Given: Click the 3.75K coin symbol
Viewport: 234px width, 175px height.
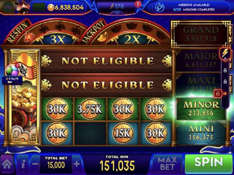Looking at the screenshot, I should pyautogui.click(x=90, y=109).
